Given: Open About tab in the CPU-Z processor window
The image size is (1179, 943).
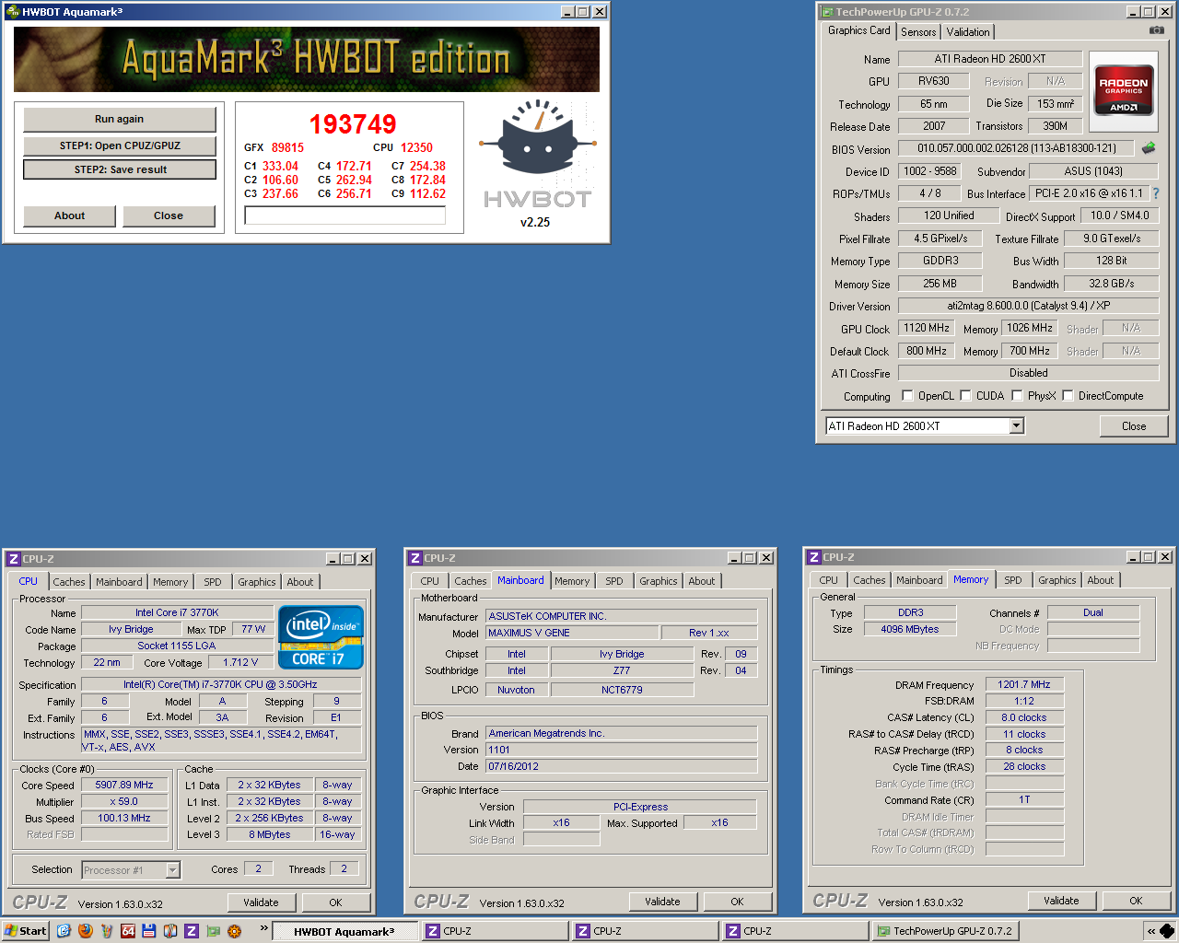Looking at the screenshot, I should tap(300, 582).
